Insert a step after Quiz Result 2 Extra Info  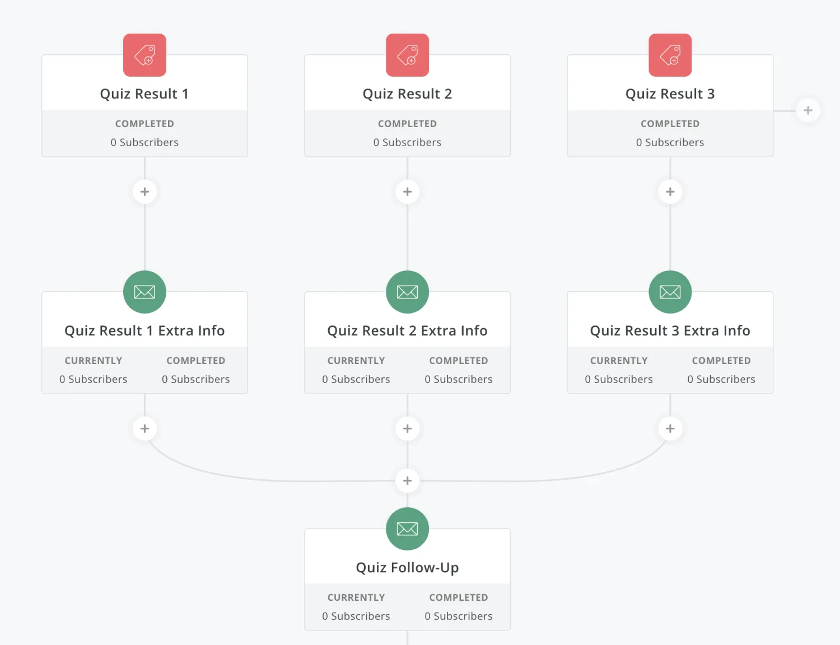(x=407, y=428)
